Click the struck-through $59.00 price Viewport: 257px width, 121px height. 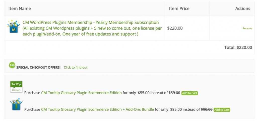pos(174,93)
